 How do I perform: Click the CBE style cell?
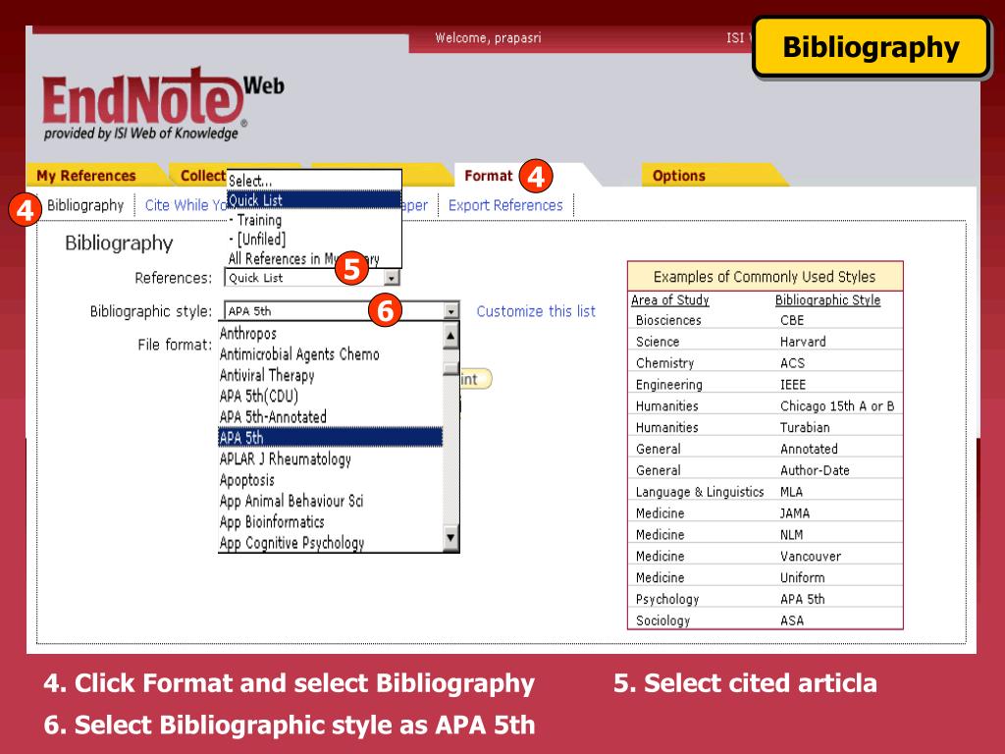coord(792,320)
